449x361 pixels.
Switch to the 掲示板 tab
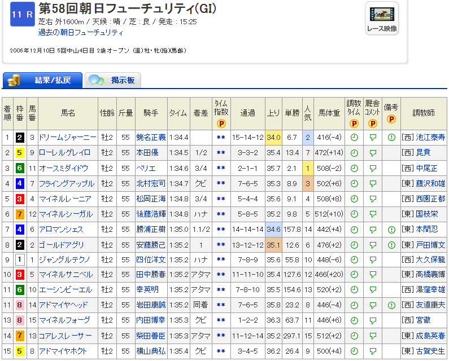pos(112,81)
